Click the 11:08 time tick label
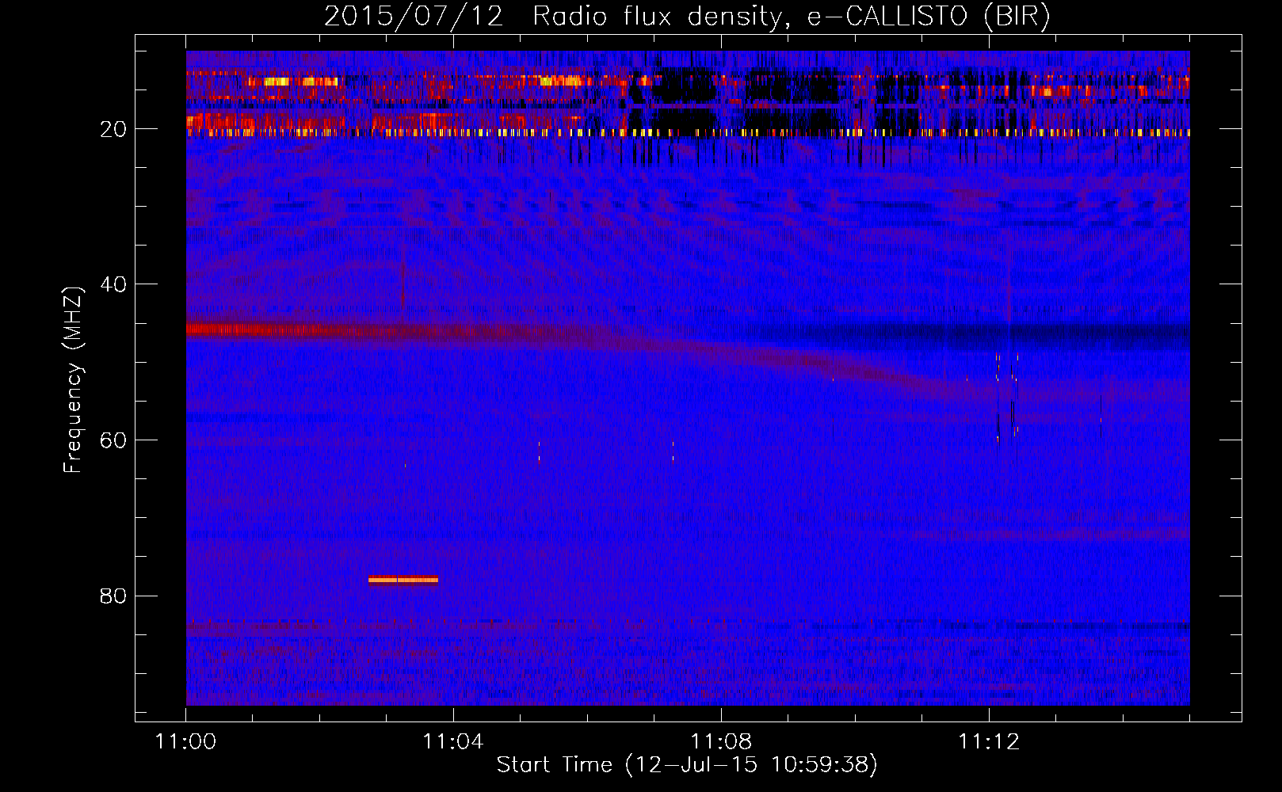1282x792 pixels. 721,742
